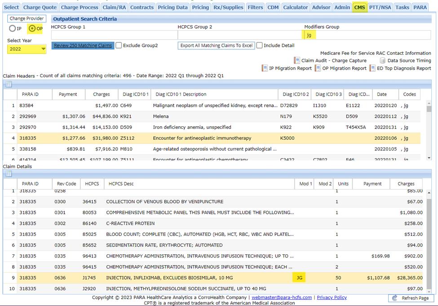Open the ED Top Diagnosis Report icon
438x306 pixels.
point(373,68)
